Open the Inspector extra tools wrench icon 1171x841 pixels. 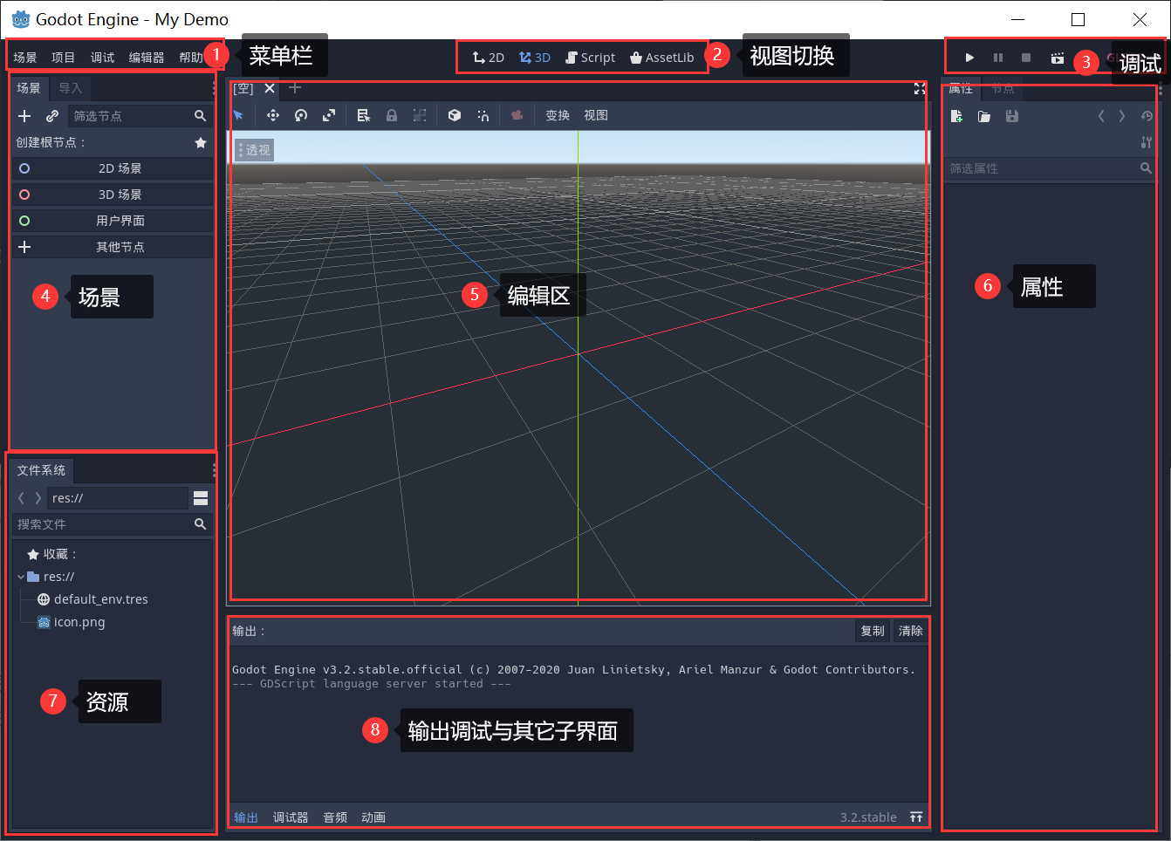tap(1147, 141)
